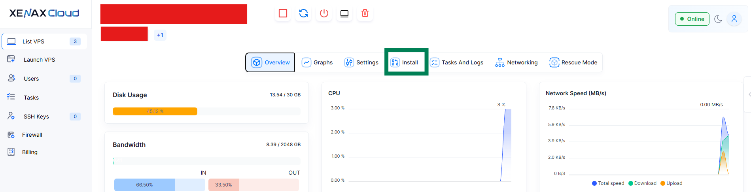Viewport: 751px width, 192px height.
Task: Open the Tasks And Logs tab
Action: point(457,62)
